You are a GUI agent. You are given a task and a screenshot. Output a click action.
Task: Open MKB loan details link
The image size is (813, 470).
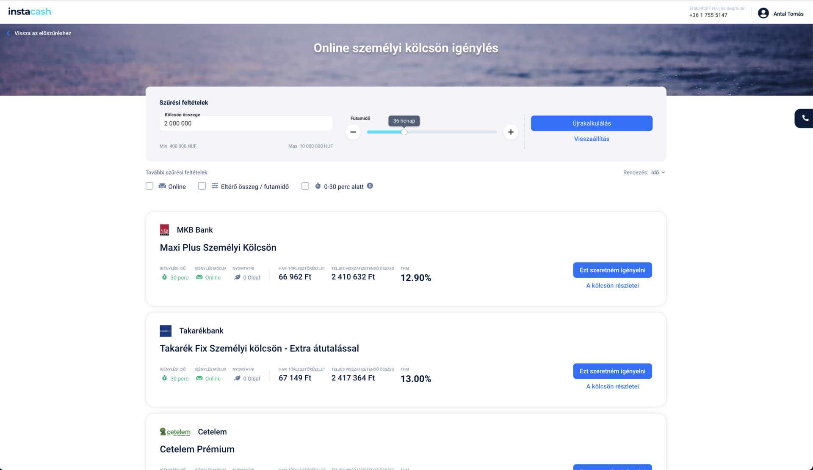point(612,286)
